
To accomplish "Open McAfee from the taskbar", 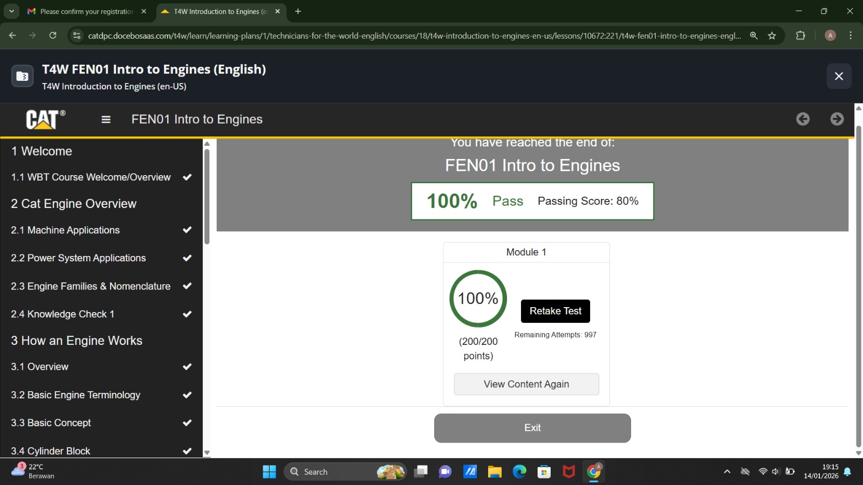I will pos(569,472).
